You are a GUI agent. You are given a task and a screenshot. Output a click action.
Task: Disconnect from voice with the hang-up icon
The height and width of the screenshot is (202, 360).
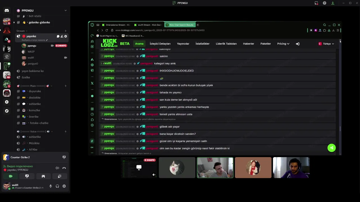tap(64, 168)
